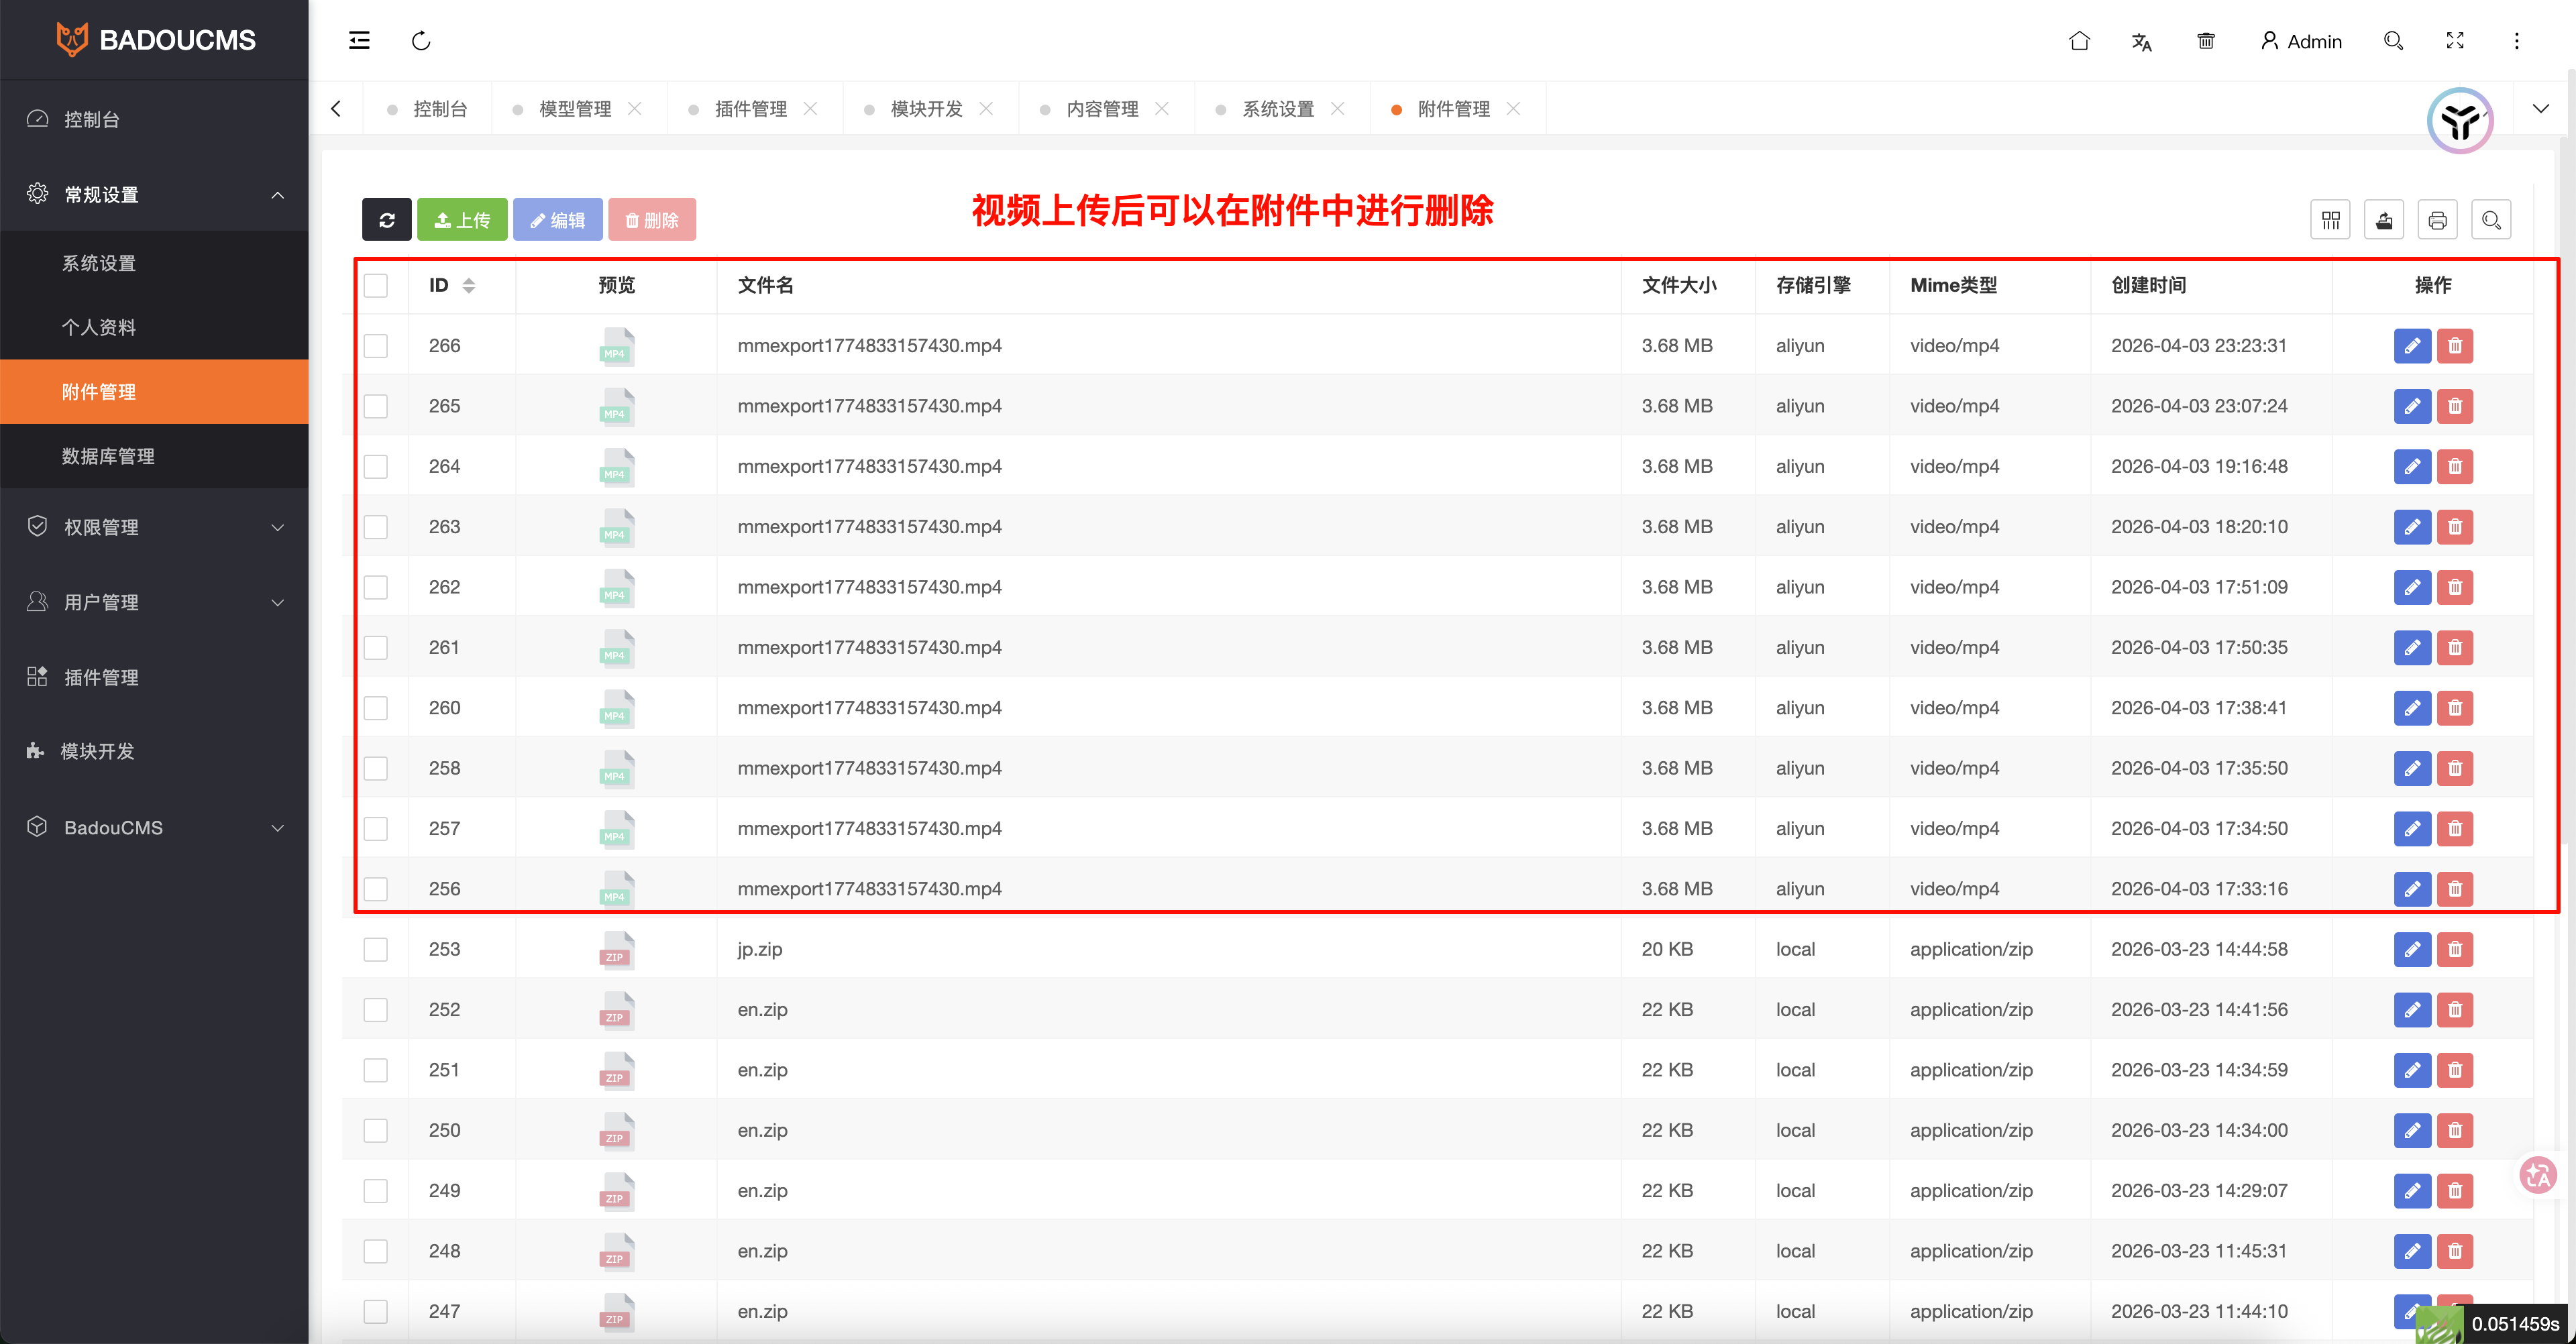The image size is (2576, 1344).
Task: Sort the table by ID column arrows
Action: 468,285
